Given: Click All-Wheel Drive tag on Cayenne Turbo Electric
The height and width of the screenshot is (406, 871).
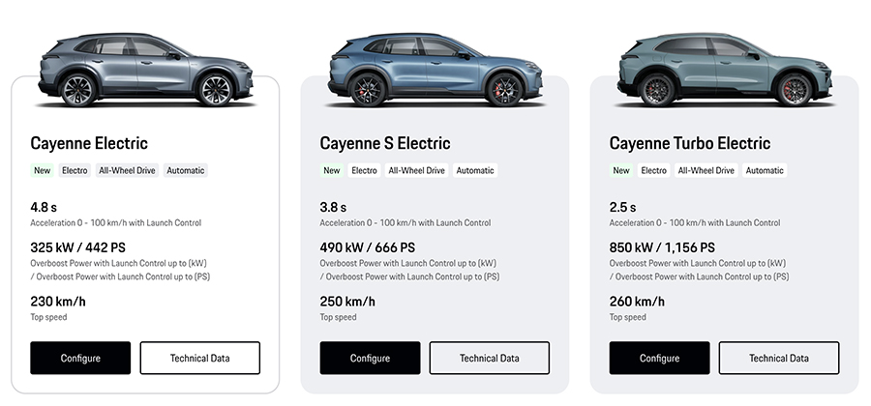Looking at the screenshot, I should [x=706, y=171].
